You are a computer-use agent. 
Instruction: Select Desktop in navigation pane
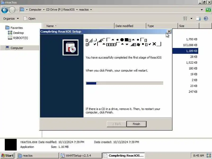pos(18,33)
